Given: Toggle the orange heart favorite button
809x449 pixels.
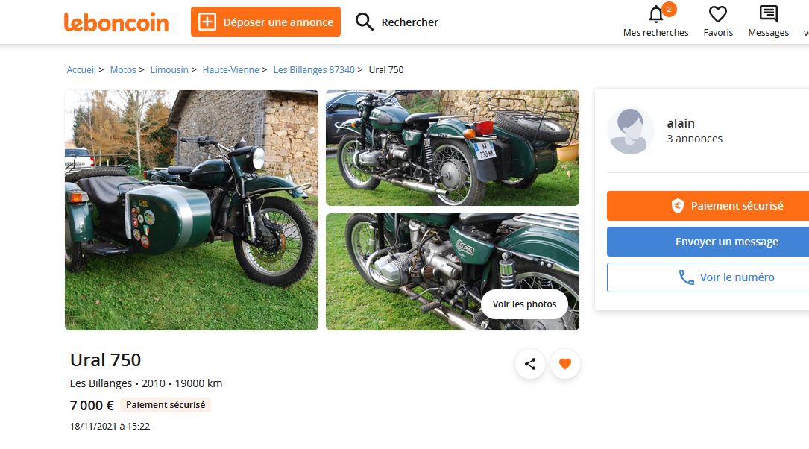Looking at the screenshot, I should click(565, 364).
